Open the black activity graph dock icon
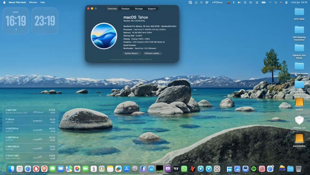Viewport: 310px width, 175px height. (x=160, y=169)
